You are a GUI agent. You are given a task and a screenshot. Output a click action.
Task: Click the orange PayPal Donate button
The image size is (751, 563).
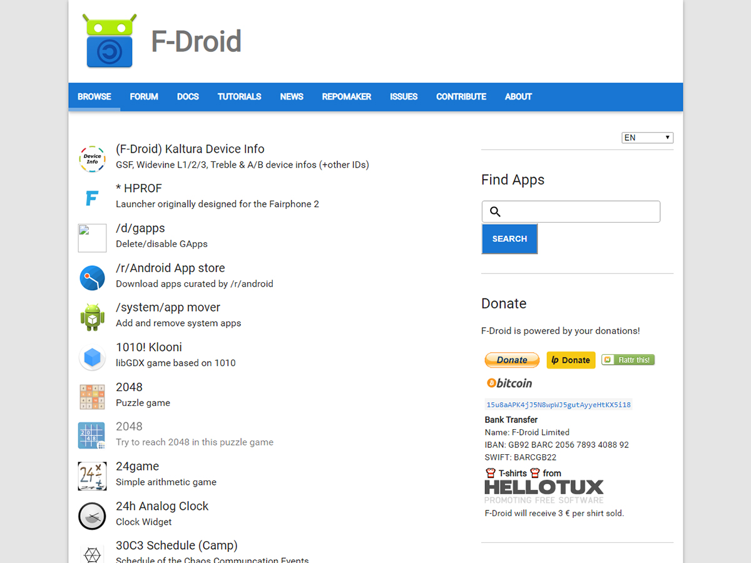[x=511, y=360]
